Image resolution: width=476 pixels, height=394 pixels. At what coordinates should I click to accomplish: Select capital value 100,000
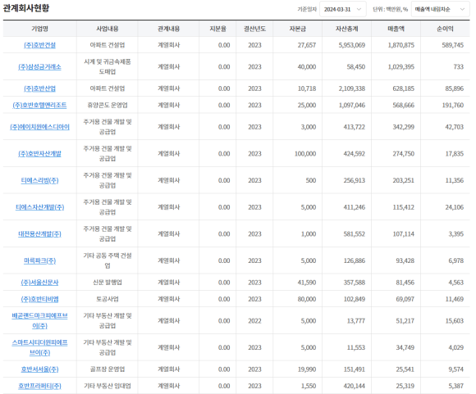[305, 154]
